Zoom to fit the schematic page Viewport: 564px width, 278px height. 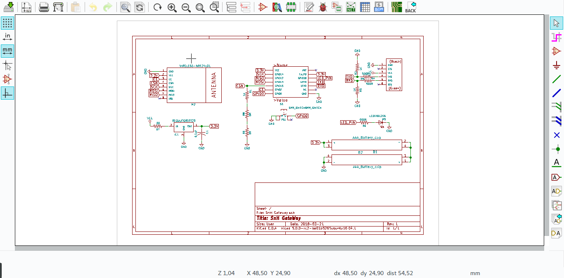tap(200, 7)
